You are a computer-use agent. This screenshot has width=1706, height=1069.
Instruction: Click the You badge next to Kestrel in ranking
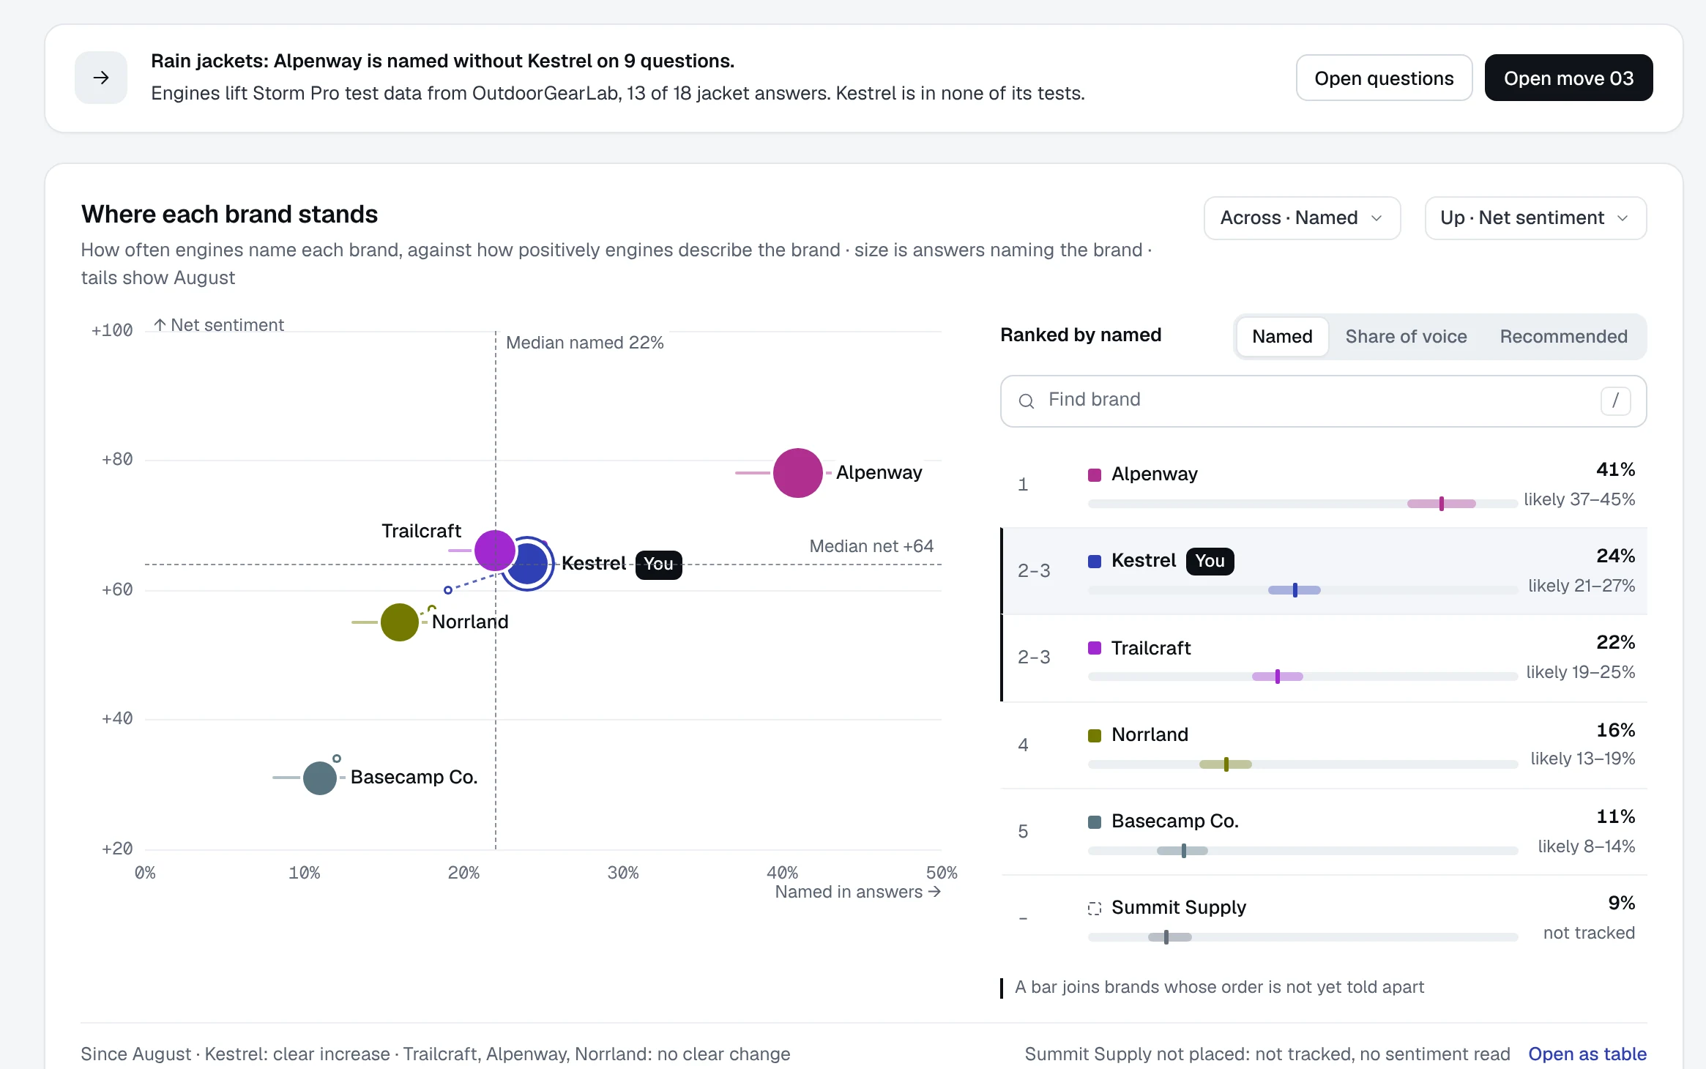coord(1210,561)
